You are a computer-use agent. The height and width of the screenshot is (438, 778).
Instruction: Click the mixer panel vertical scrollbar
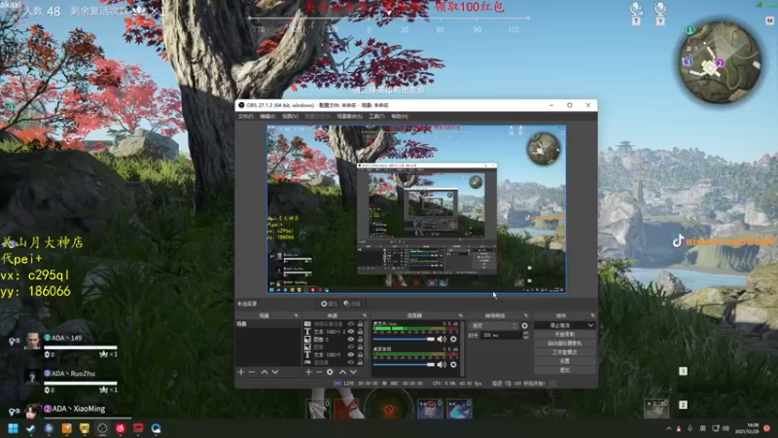coord(462,347)
